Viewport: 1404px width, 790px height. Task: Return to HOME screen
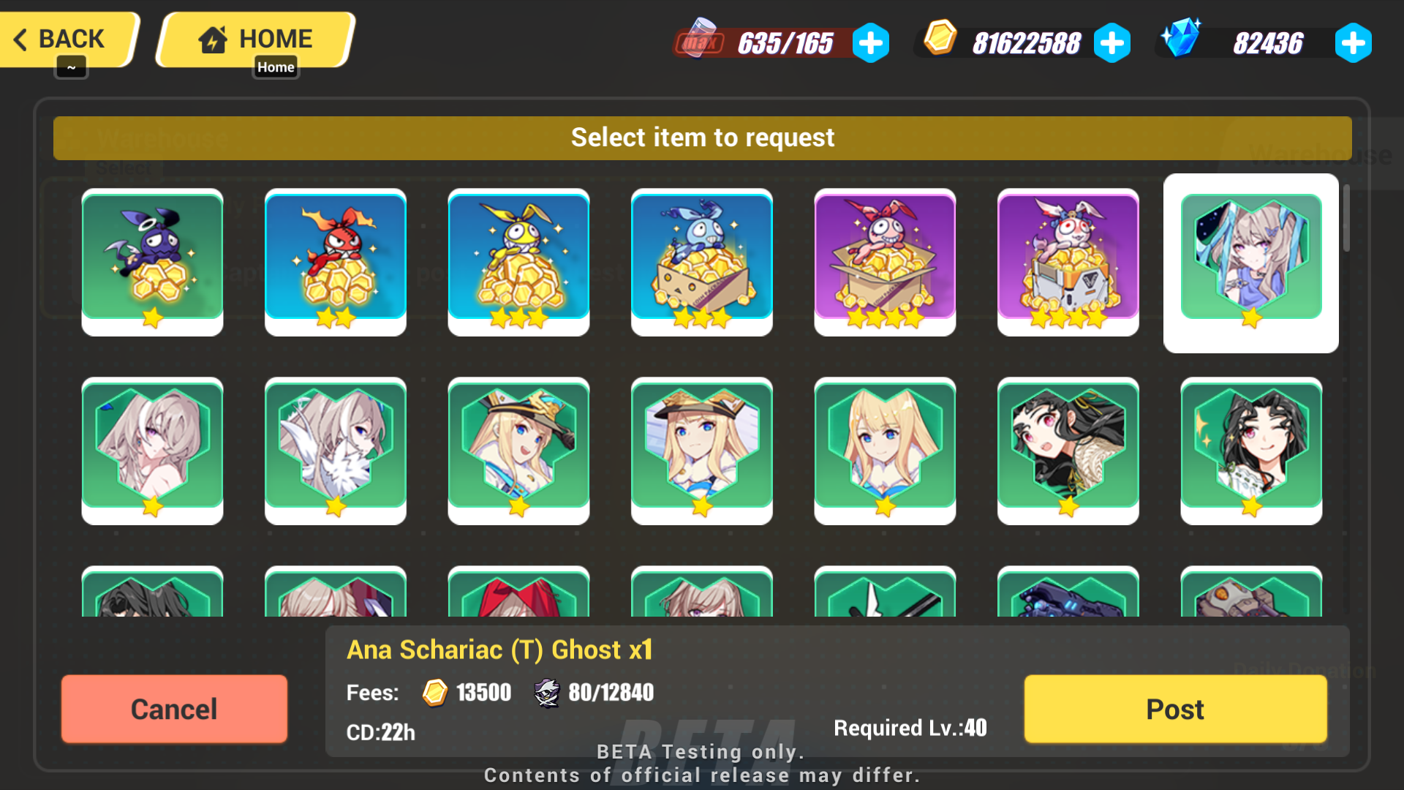(x=256, y=39)
